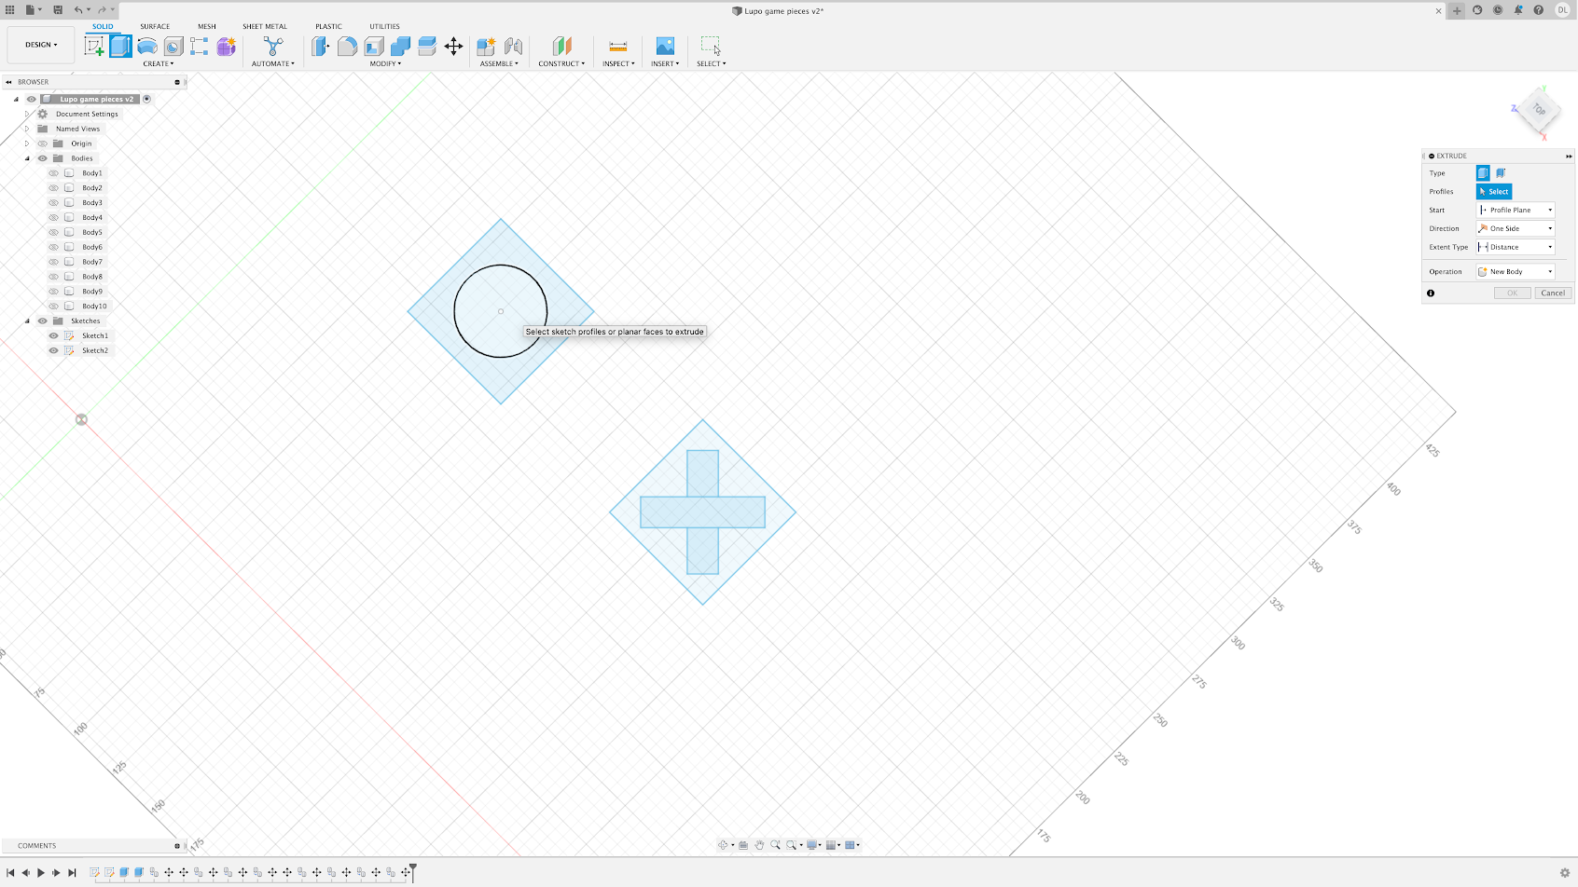
Task: Click the Orbit navigation icon
Action: coord(723,845)
